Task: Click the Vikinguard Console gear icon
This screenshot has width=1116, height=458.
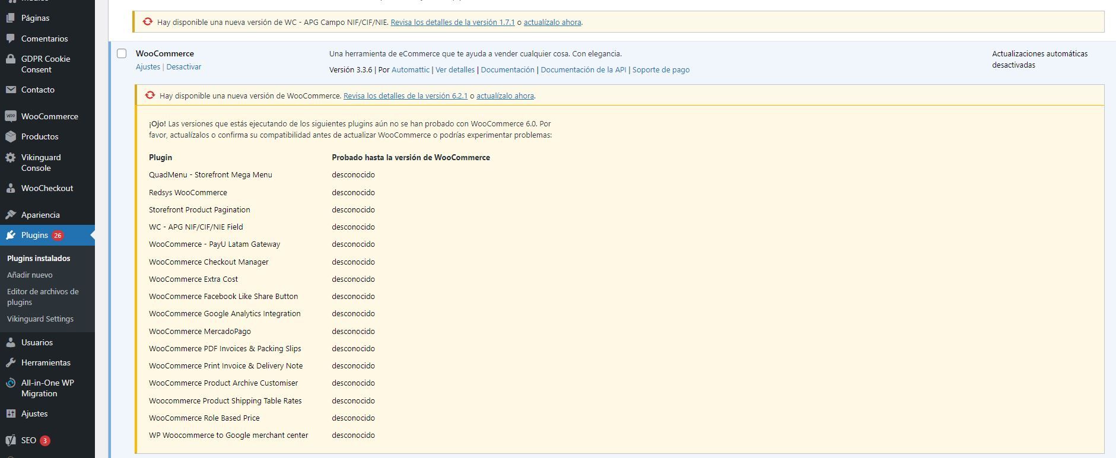Action: (11, 157)
